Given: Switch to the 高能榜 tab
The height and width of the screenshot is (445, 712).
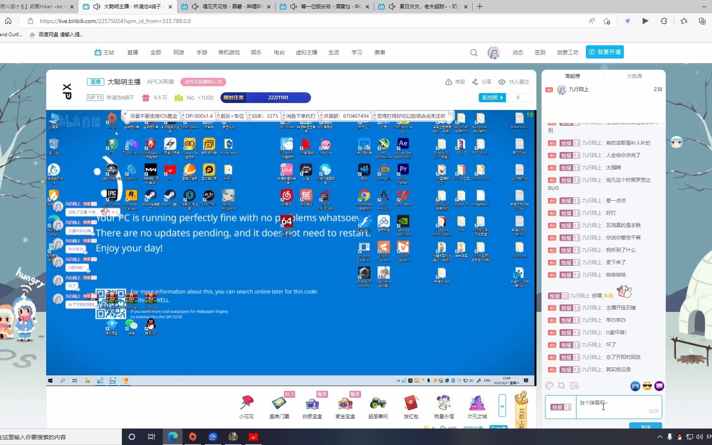Looking at the screenshot, I should pyautogui.click(x=572, y=76).
